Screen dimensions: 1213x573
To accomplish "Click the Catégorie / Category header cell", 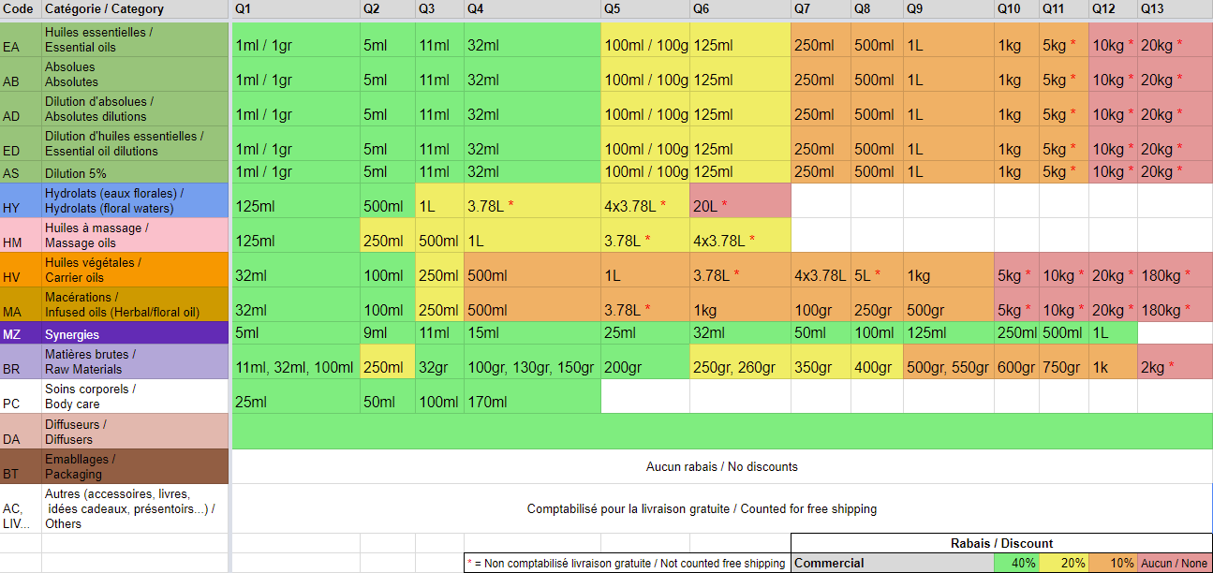I will pyautogui.click(x=135, y=9).
